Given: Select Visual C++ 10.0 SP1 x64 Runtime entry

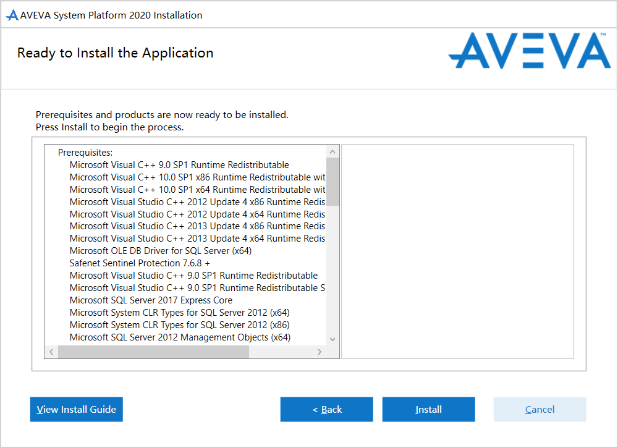Looking at the screenshot, I should [x=197, y=190].
